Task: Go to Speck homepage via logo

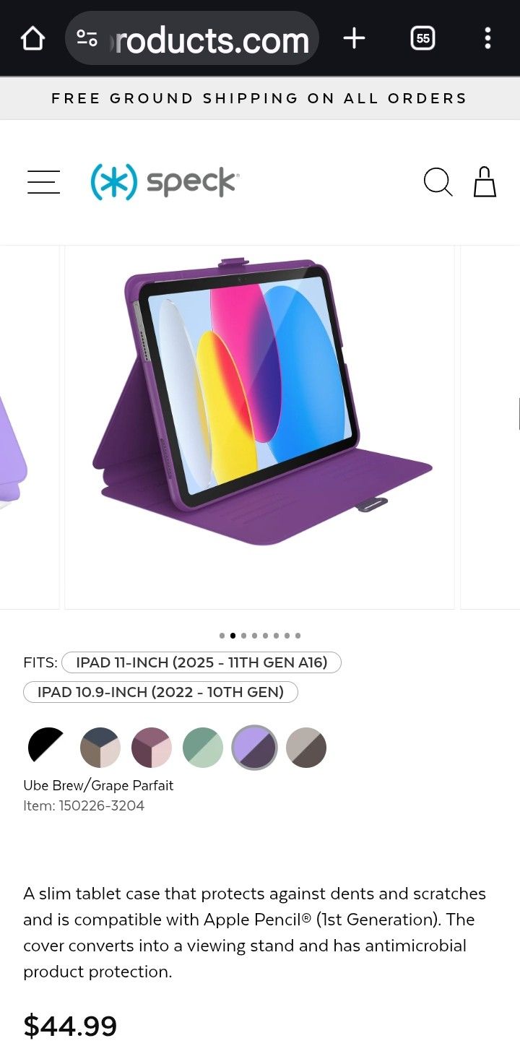Action: 164,182
